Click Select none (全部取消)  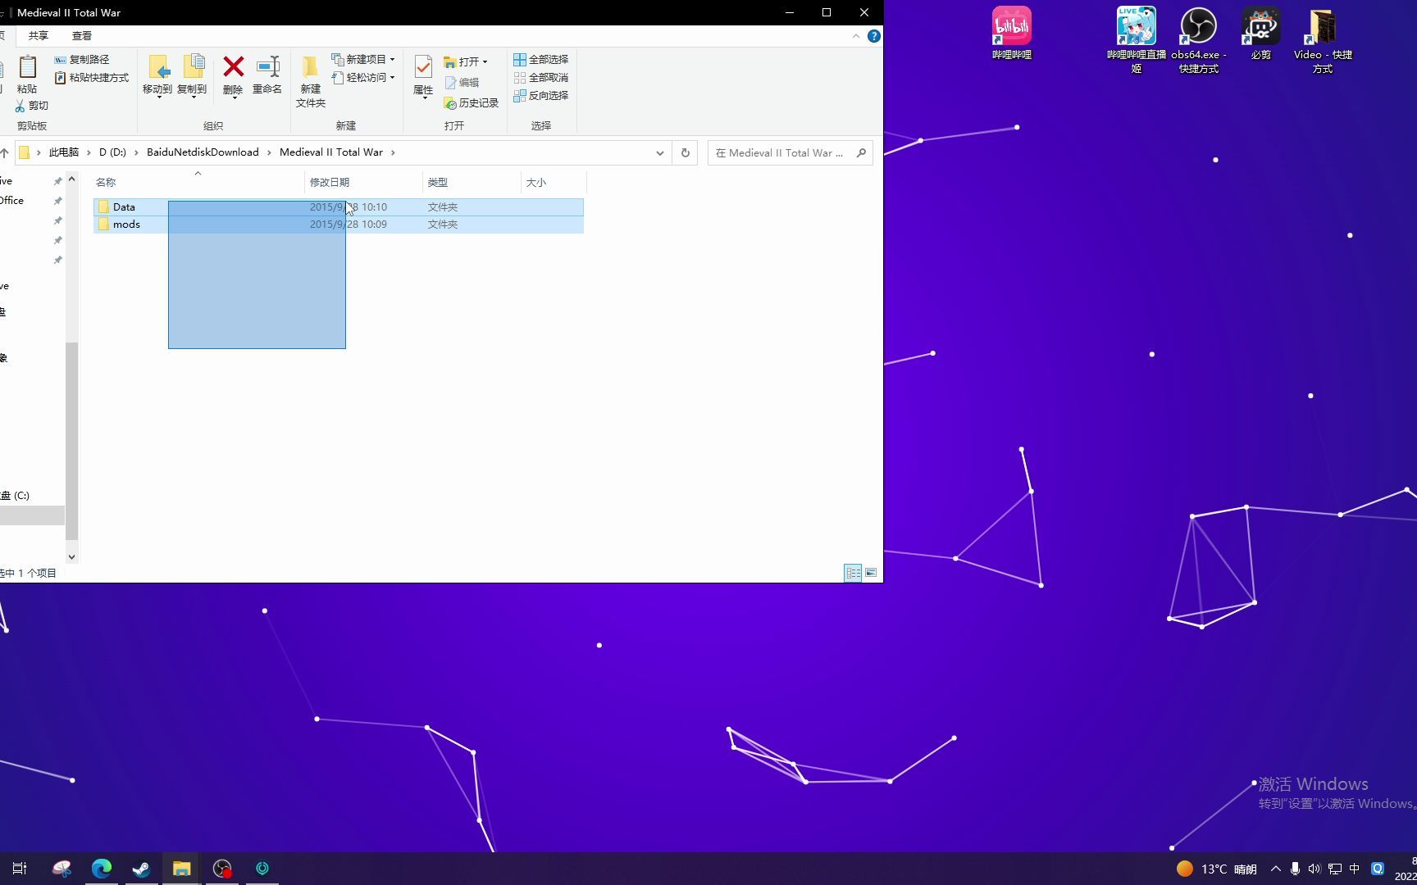point(541,78)
